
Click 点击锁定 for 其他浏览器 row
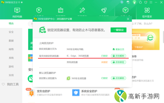coord(118,62)
